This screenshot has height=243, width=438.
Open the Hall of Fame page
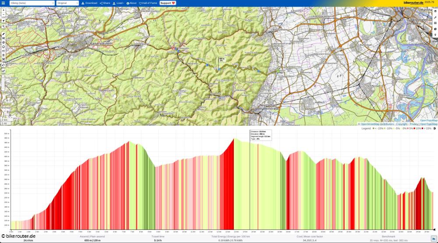coord(148,3)
